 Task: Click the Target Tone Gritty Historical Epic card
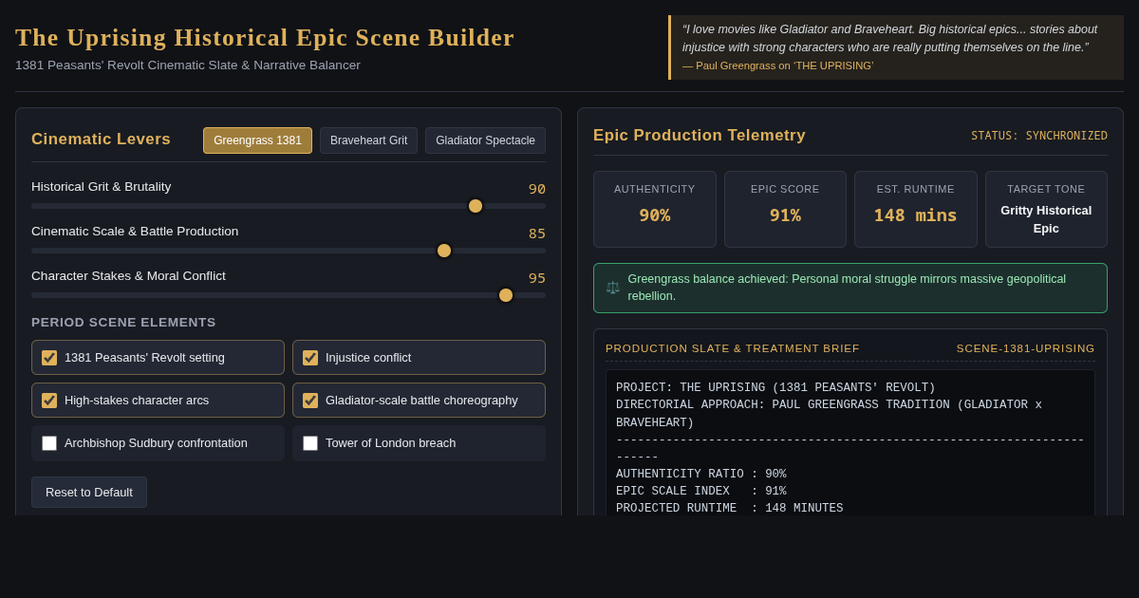[1046, 210]
